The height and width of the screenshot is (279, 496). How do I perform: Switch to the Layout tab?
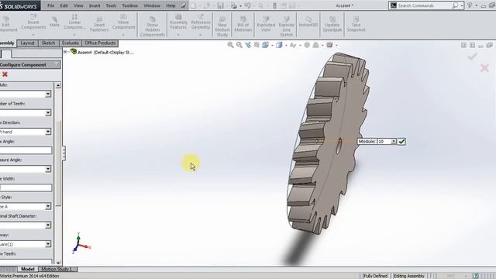click(28, 43)
